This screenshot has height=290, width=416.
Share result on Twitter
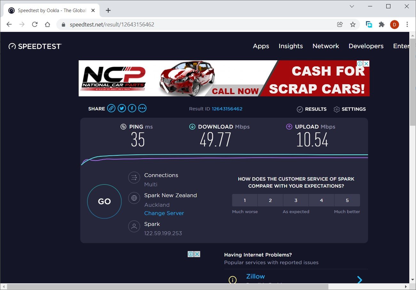pyautogui.click(x=122, y=108)
